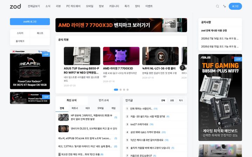Open the small PowerColor banner ad
Image resolution: width=252 pixels, height=157 pixels.
[x=30, y=98]
